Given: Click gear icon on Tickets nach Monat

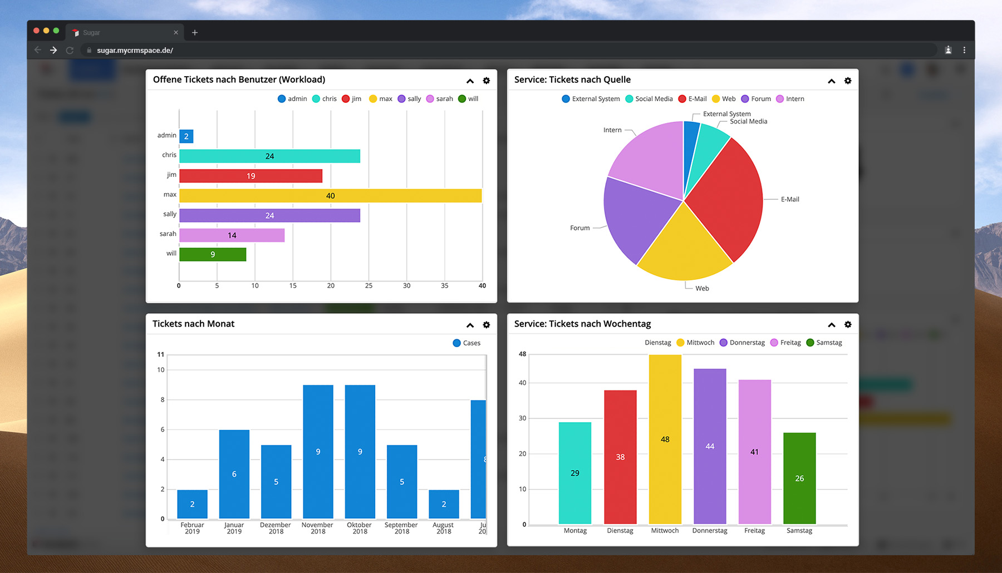Looking at the screenshot, I should tap(486, 325).
